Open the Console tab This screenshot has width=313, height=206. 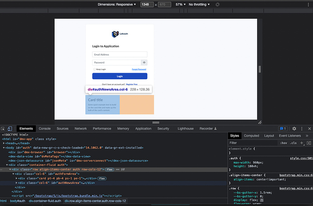[x=44, y=129]
